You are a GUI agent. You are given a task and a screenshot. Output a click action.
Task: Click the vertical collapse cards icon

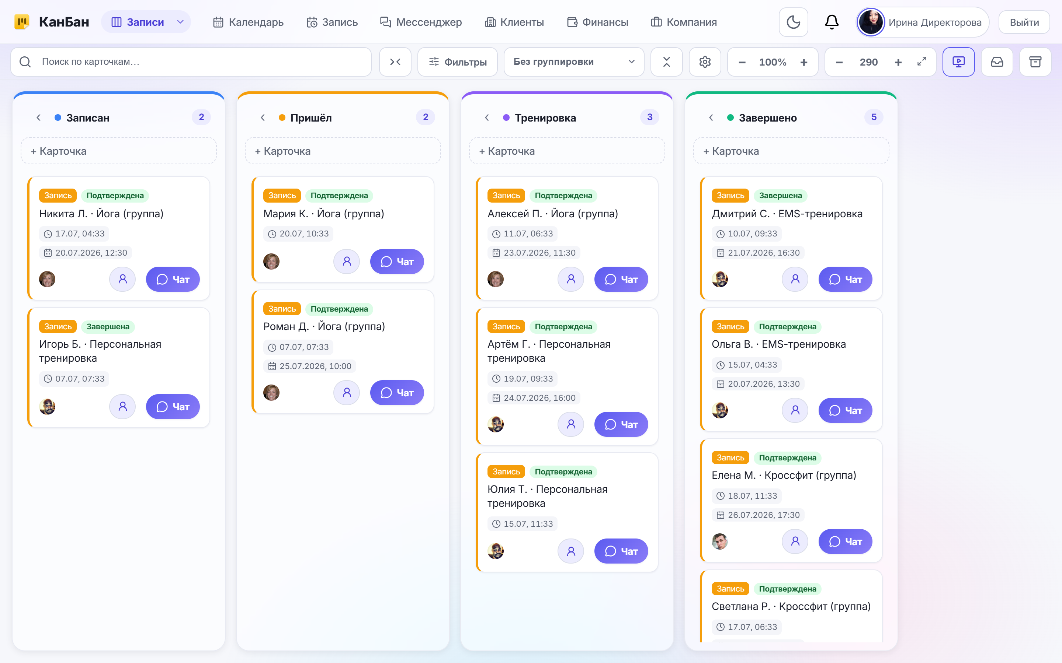[667, 62]
